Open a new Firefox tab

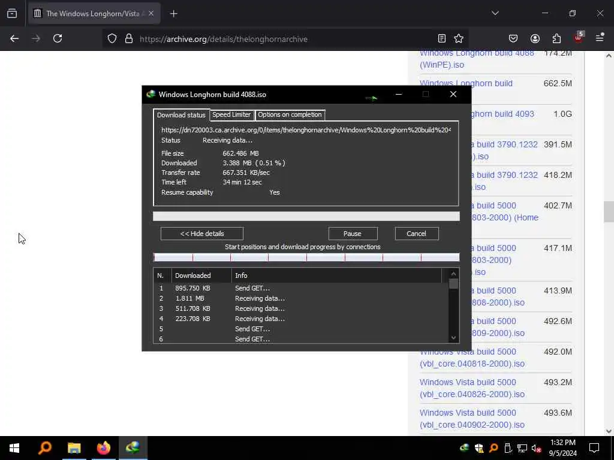174,14
